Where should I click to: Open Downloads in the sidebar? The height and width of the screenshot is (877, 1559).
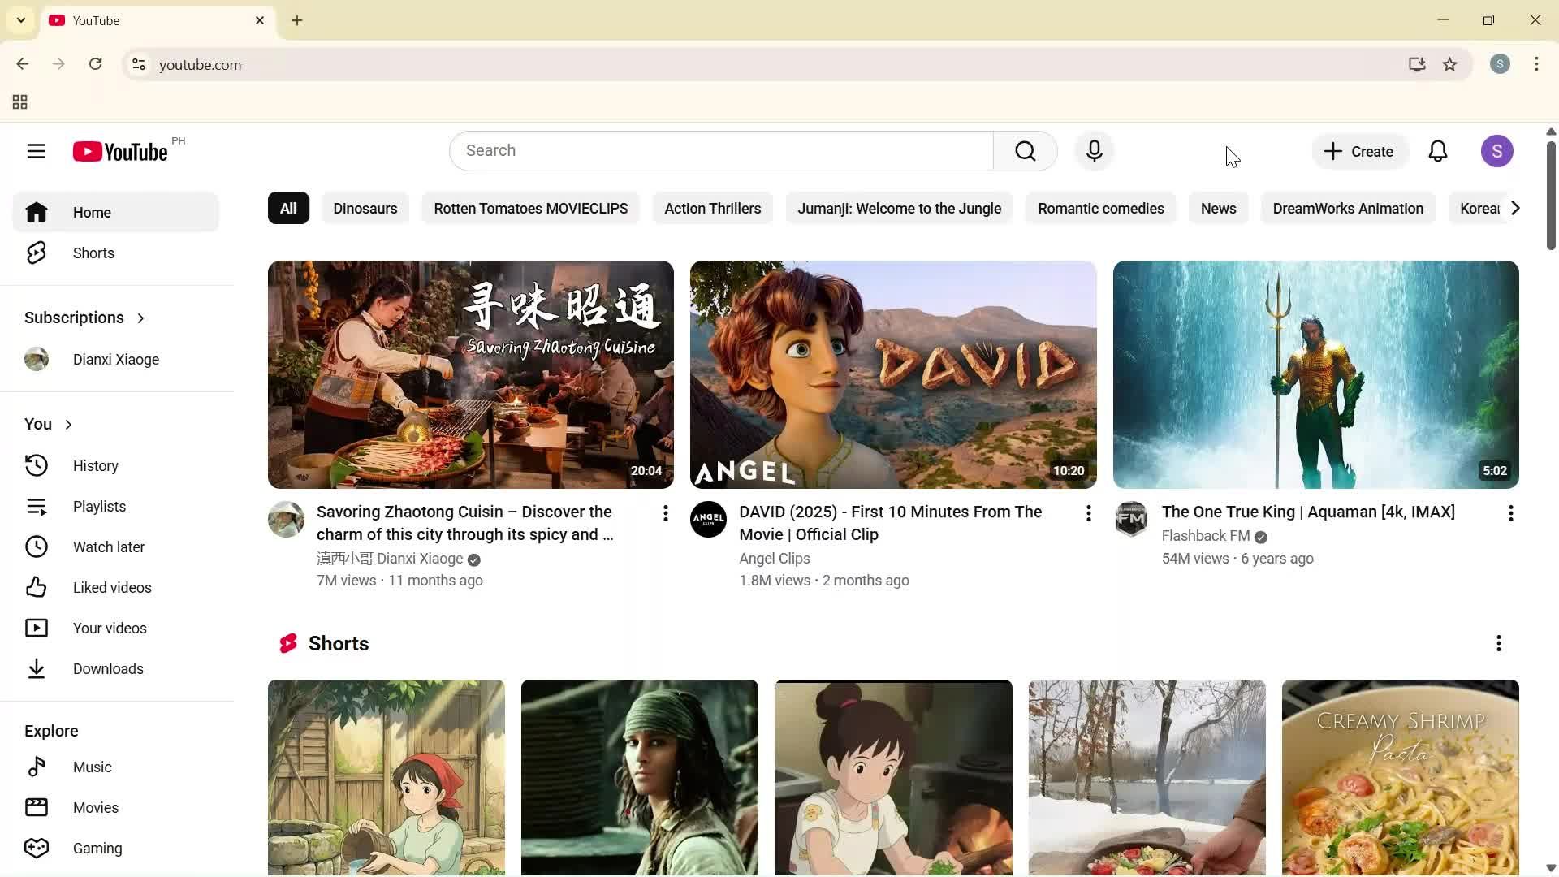[x=109, y=668]
